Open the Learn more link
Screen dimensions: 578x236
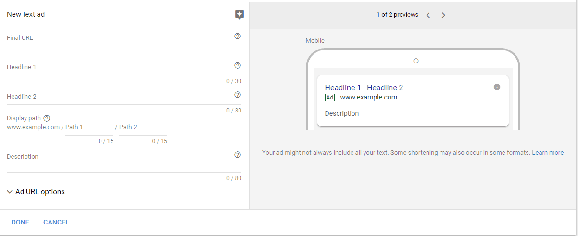(x=548, y=153)
